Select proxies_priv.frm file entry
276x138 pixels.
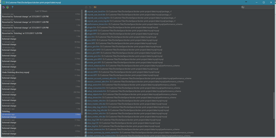pyautogui.click(x=94, y=56)
